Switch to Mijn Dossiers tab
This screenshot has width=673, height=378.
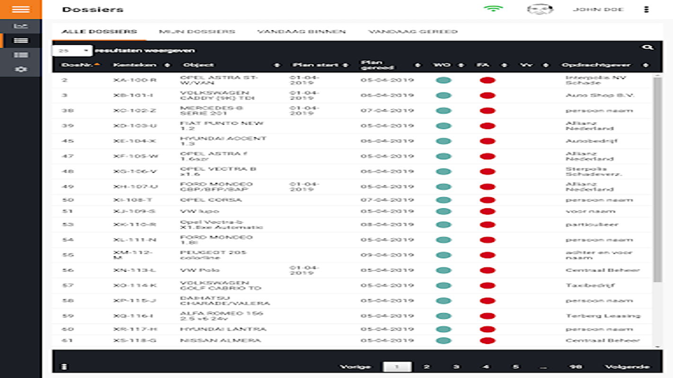tap(197, 32)
